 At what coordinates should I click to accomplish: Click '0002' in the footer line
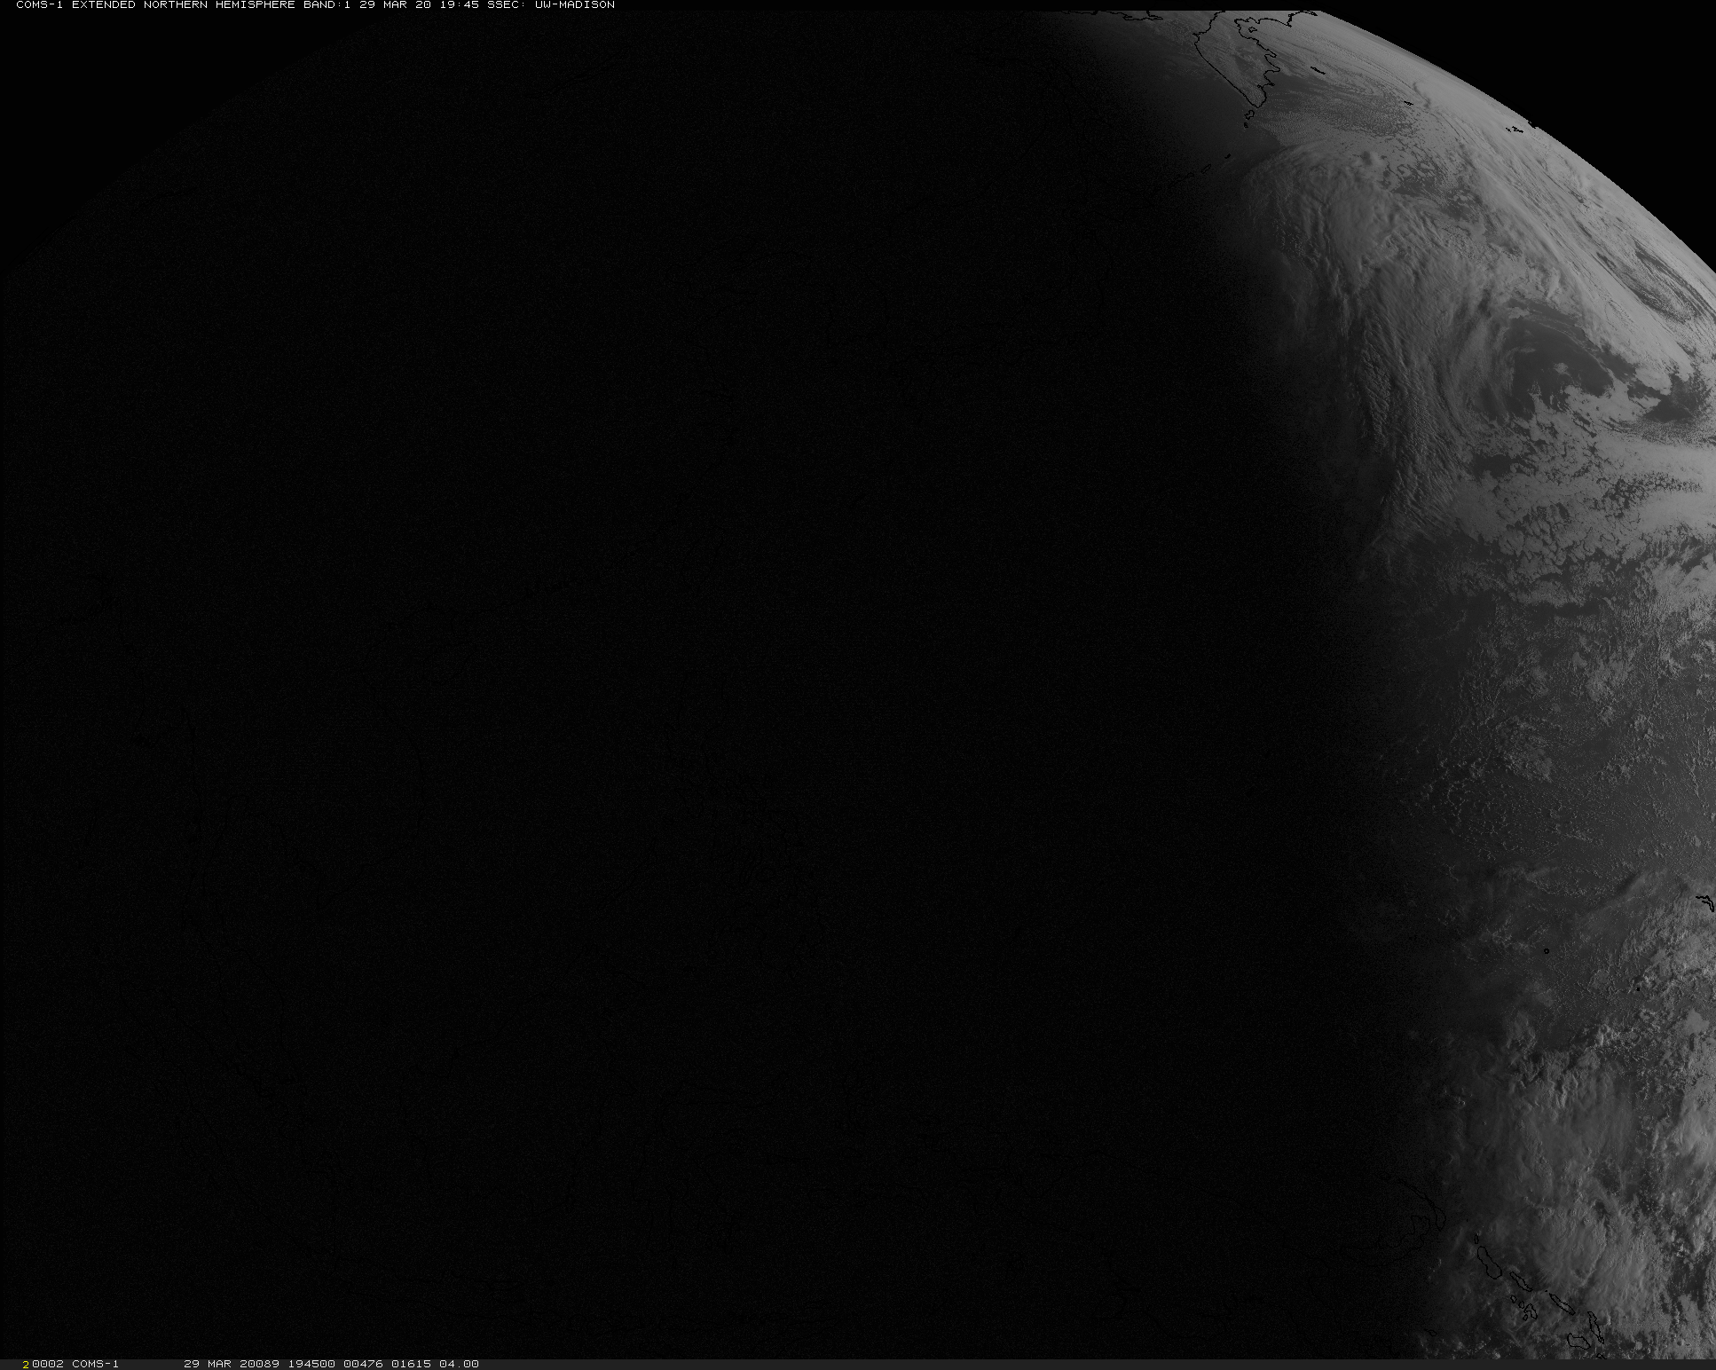click(49, 1364)
